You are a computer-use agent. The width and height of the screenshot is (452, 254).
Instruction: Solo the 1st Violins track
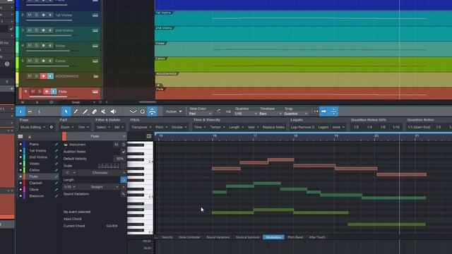[x=36, y=15]
